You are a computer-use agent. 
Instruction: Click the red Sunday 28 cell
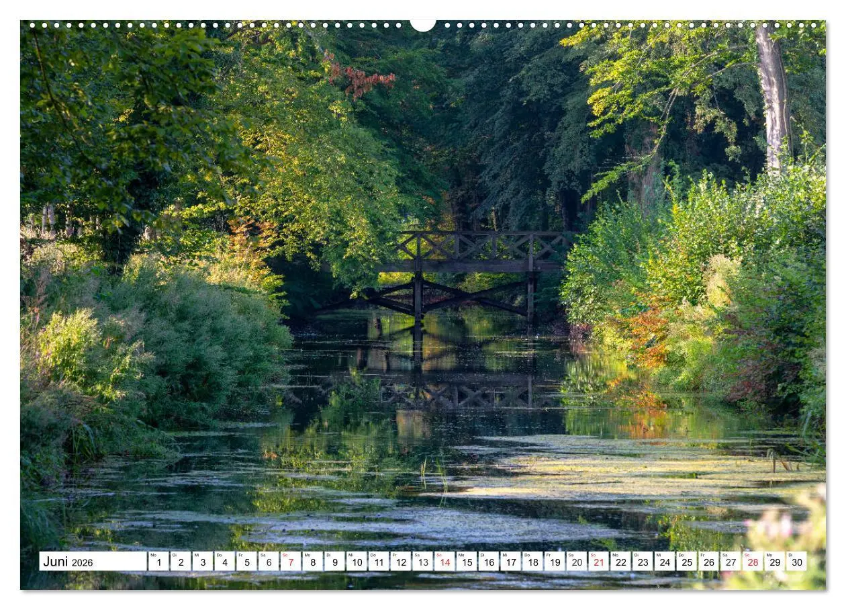(752, 562)
